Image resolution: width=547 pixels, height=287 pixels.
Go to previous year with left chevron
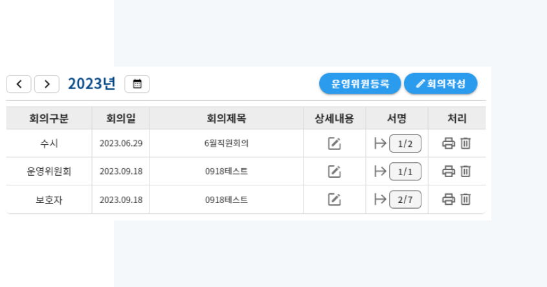click(x=19, y=84)
